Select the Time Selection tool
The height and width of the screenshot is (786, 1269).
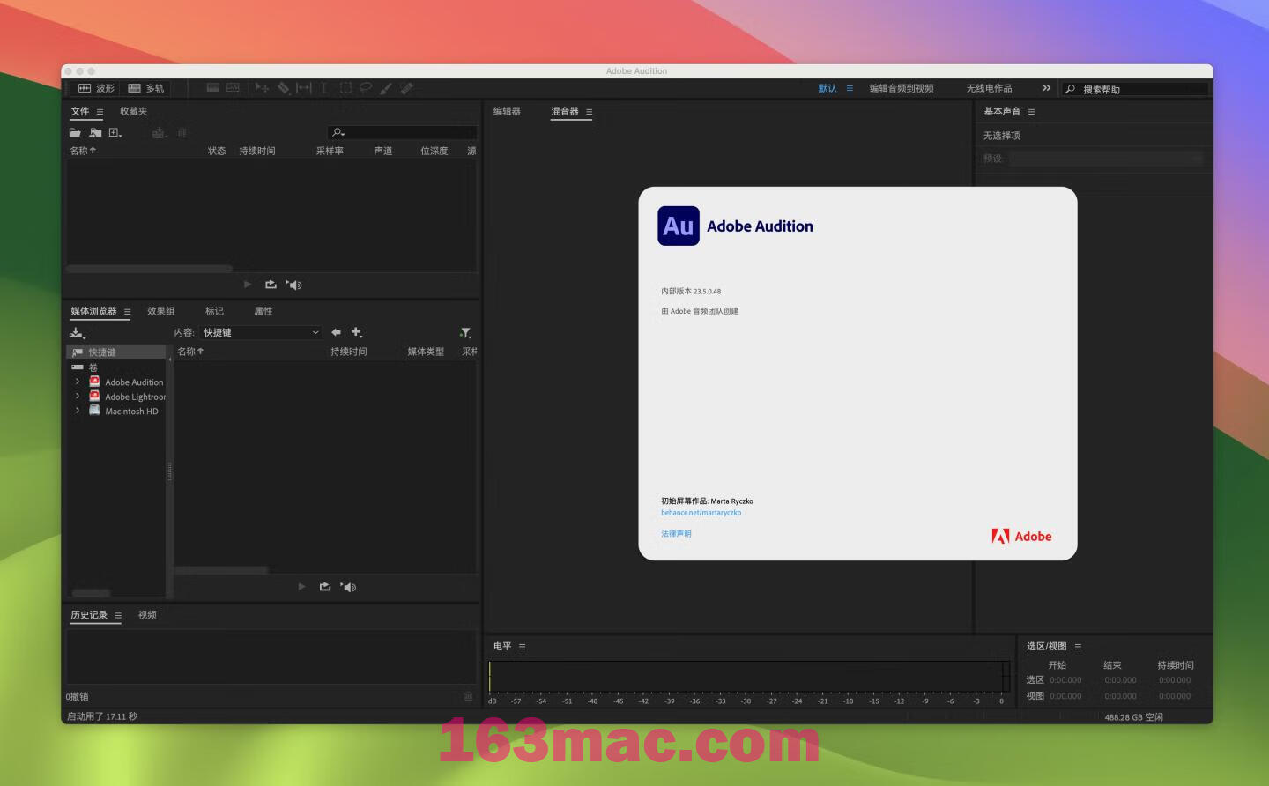[324, 88]
